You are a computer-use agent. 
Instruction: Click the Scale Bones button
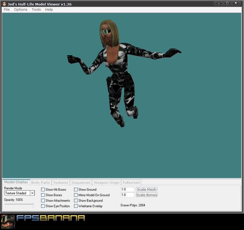click(147, 195)
